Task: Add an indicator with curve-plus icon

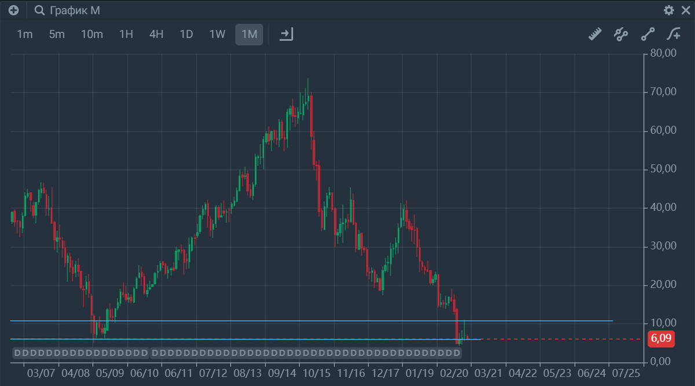Action: click(x=674, y=34)
